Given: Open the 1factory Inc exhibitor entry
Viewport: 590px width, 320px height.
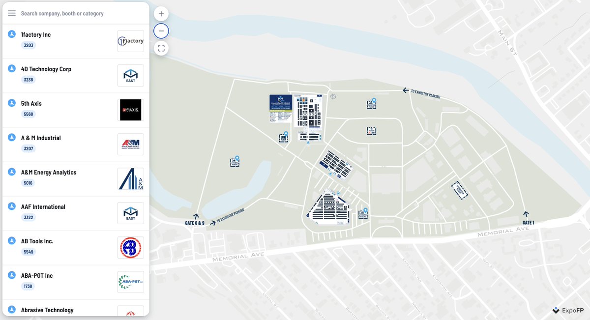Looking at the screenshot, I should (76, 41).
